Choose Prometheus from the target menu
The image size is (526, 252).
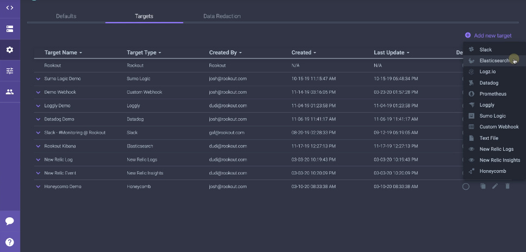coord(494,94)
